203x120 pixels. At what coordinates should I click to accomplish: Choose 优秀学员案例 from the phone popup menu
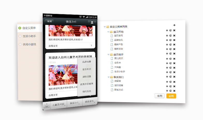86,84
